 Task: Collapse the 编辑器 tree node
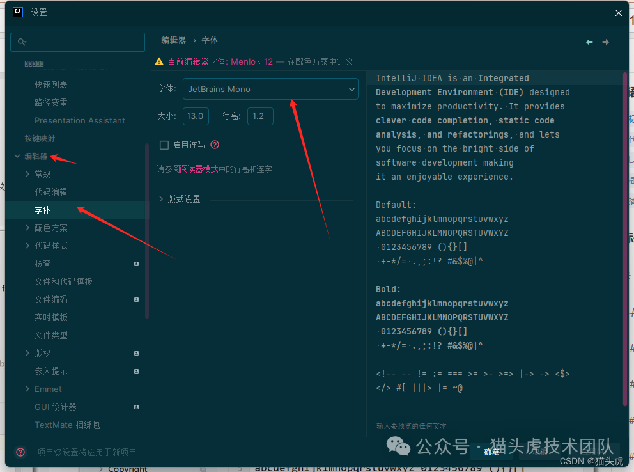pos(17,156)
